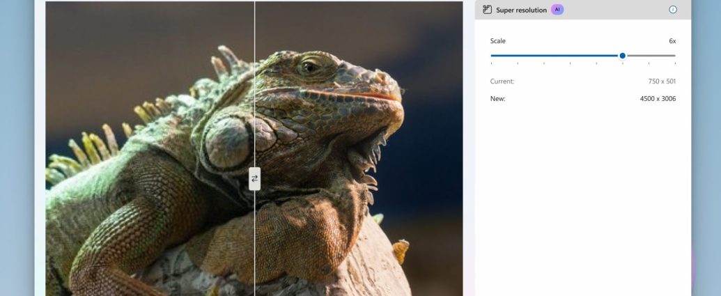Click the Scale slider thumb at 6x
Image resolution: width=721 pixels, height=296 pixels.
622,56
